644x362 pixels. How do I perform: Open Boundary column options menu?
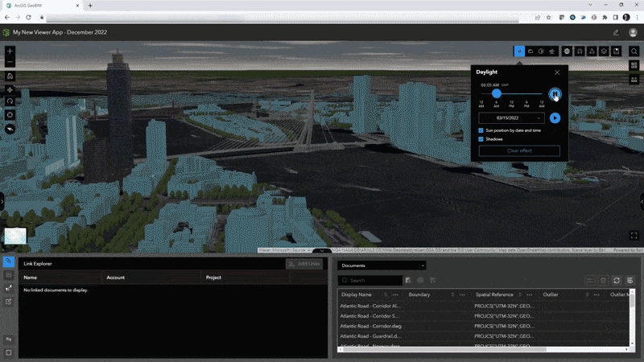pos(462,294)
